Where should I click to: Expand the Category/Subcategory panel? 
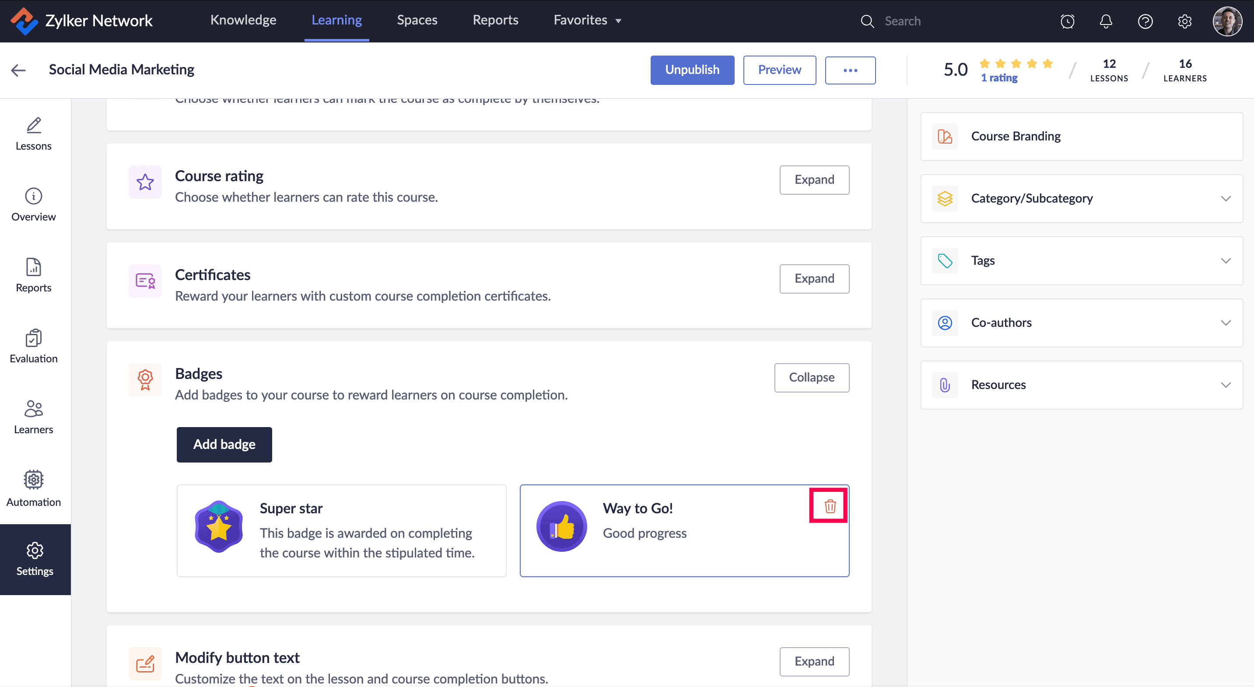point(1225,198)
